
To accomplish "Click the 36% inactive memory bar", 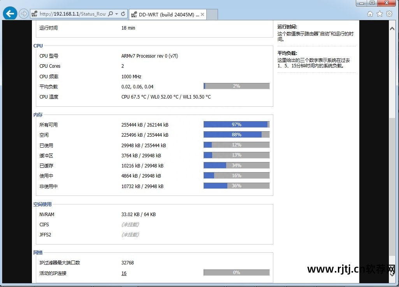I will click(x=236, y=186).
